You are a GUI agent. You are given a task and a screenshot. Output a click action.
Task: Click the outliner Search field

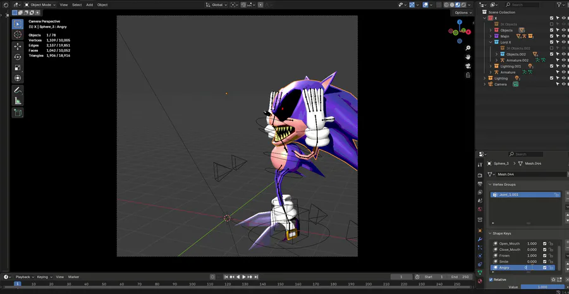(523, 4)
